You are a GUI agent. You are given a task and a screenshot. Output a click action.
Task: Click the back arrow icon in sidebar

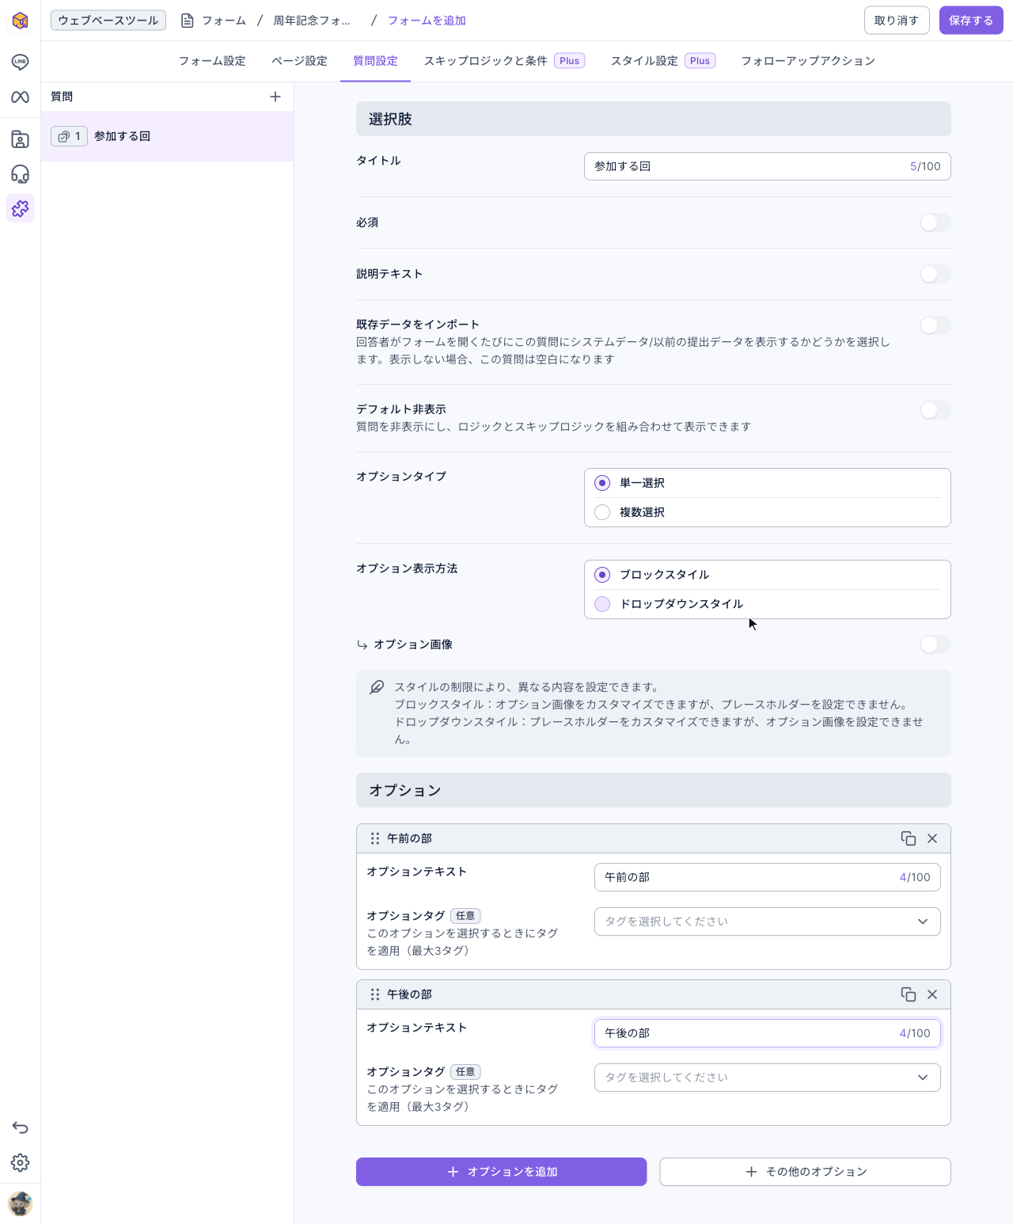pyautogui.click(x=20, y=1127)
